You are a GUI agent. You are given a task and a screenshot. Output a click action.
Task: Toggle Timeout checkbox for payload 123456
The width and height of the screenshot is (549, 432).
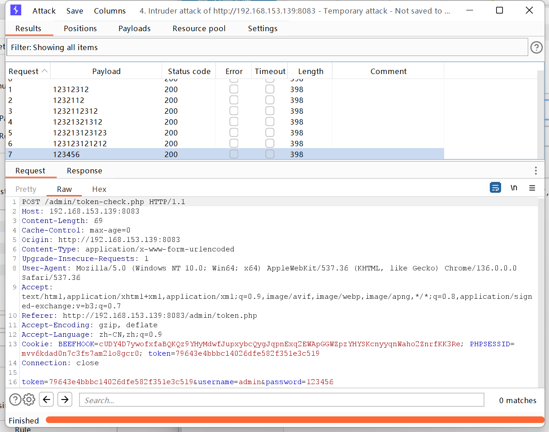(270, 154)
